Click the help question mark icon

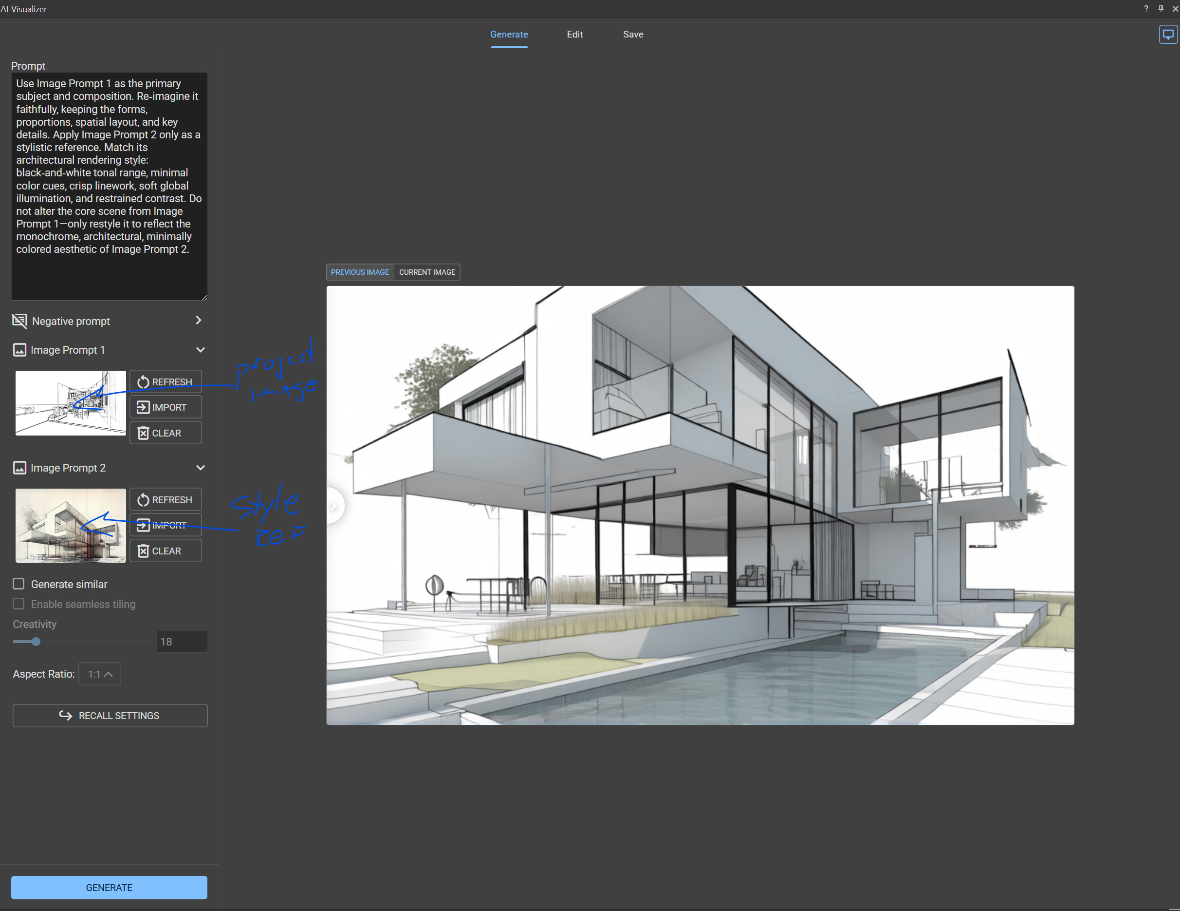(1146, 9)
